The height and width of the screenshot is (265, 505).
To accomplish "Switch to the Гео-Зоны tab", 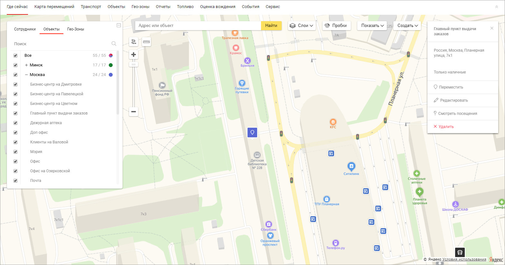I will click(x=76, y=29).
